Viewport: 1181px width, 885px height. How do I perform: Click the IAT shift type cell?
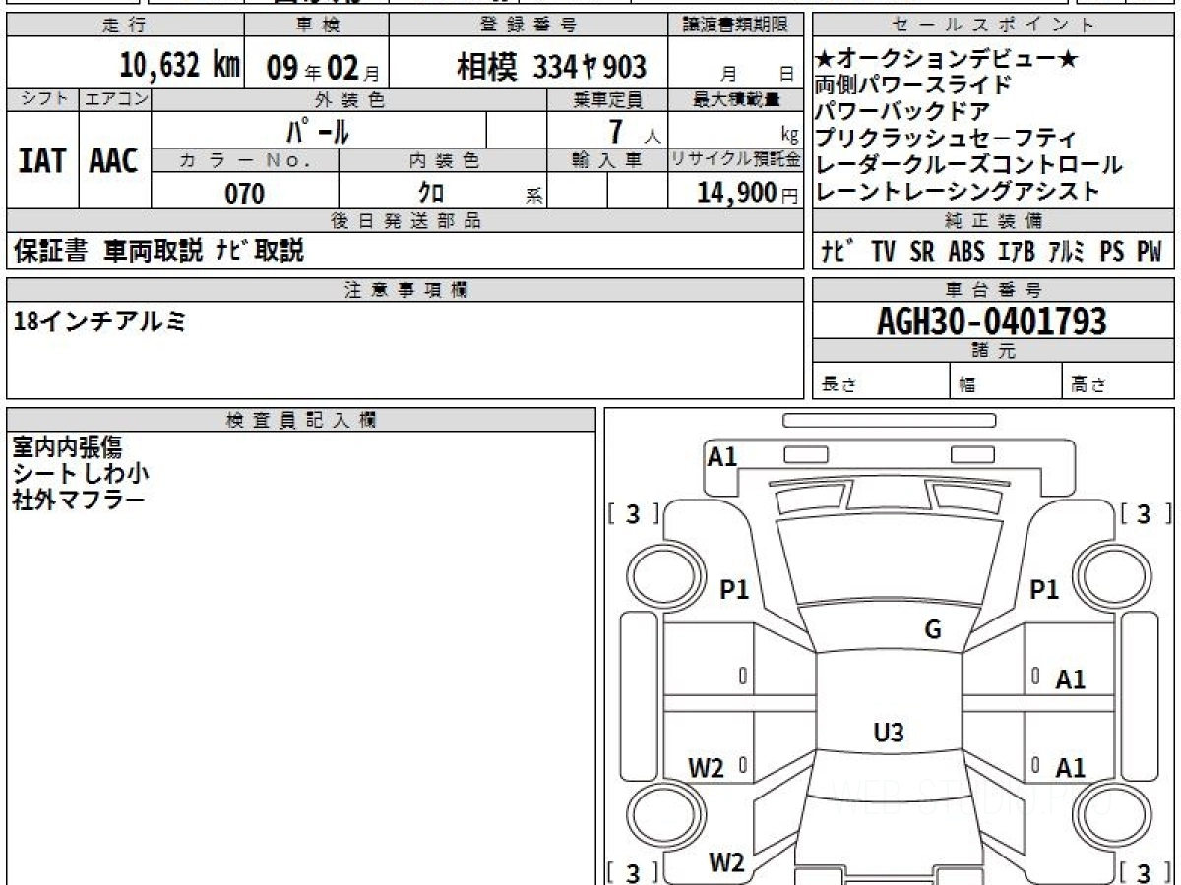42,161
